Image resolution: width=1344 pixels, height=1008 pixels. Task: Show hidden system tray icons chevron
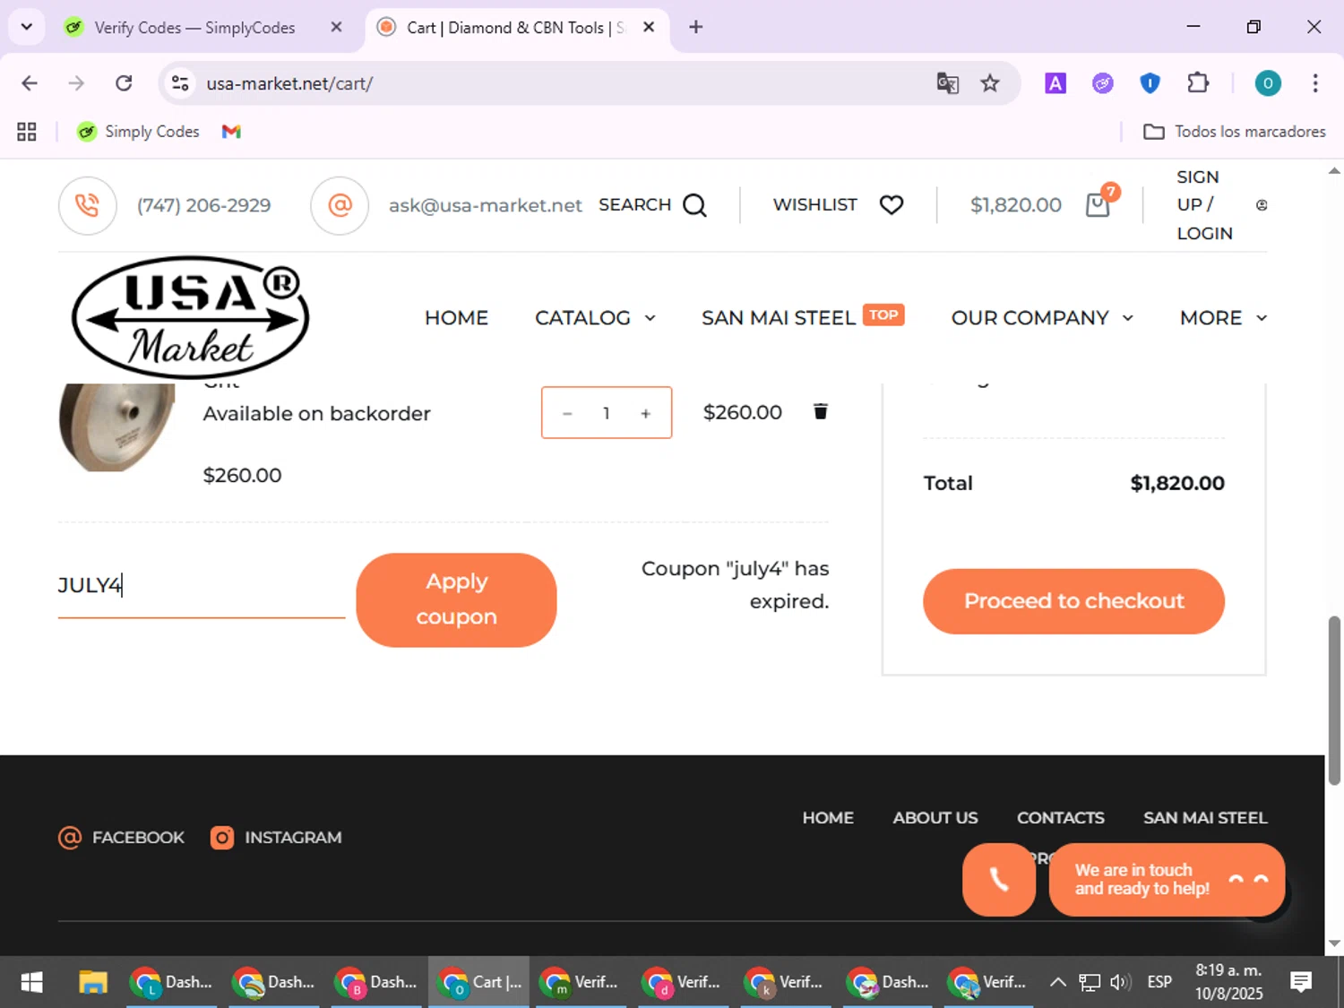coord(1057,982)
